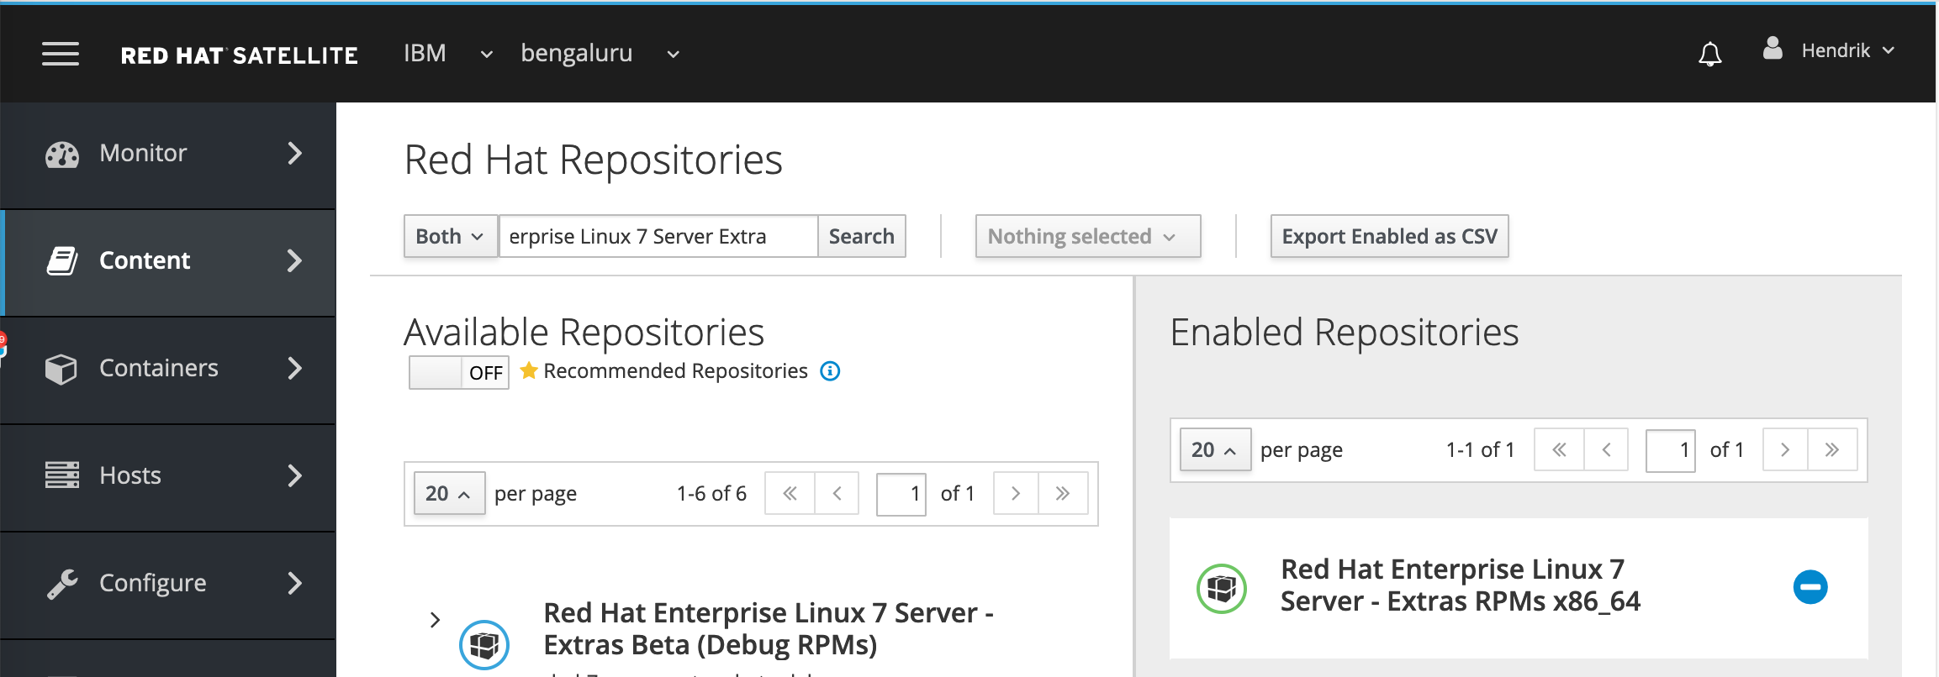Click the Red Hat Repositories heading

coord(593,160)
